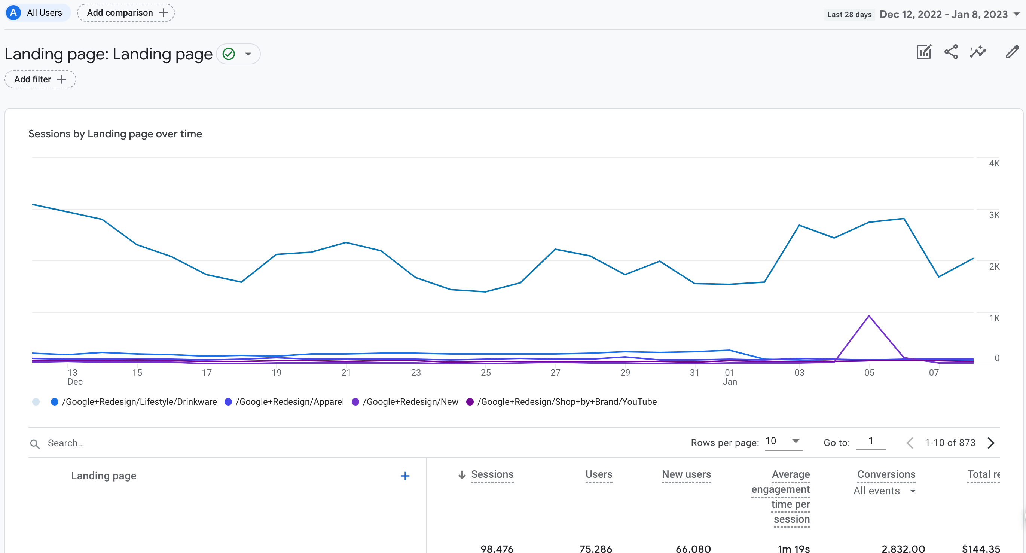The width and height of the screenshot is (1026, 553).
Task: Click the 66,080 new users total
Action: pyautogui.click(x=693, y=549)
